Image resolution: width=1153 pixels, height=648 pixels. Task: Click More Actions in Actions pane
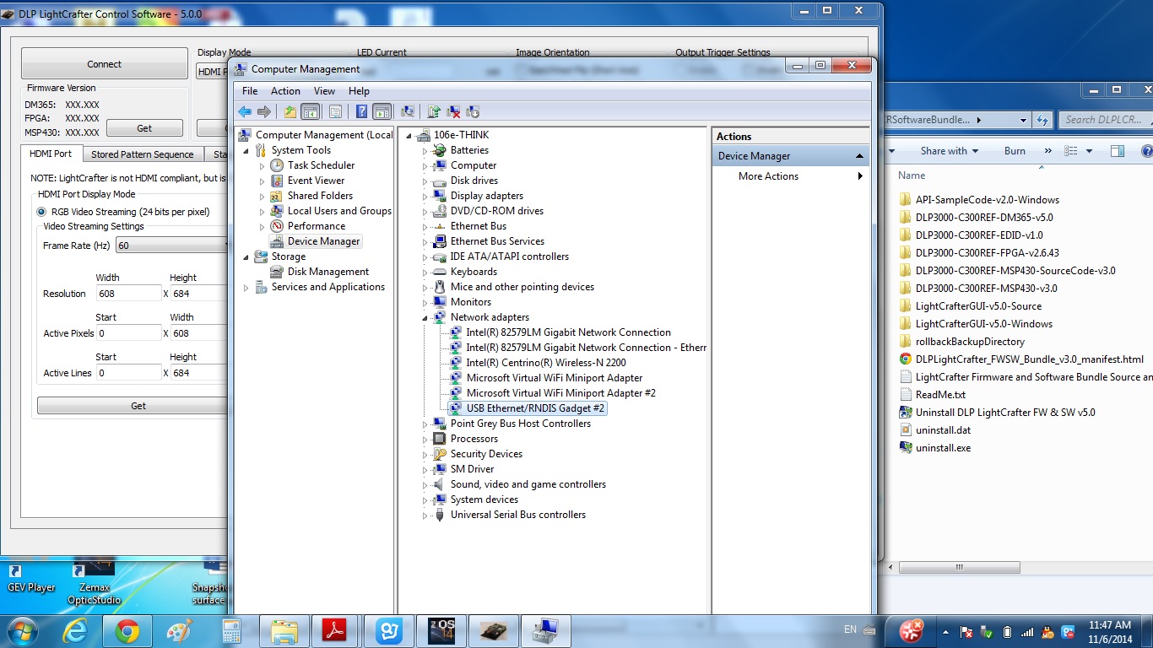(x=768, y=176)
